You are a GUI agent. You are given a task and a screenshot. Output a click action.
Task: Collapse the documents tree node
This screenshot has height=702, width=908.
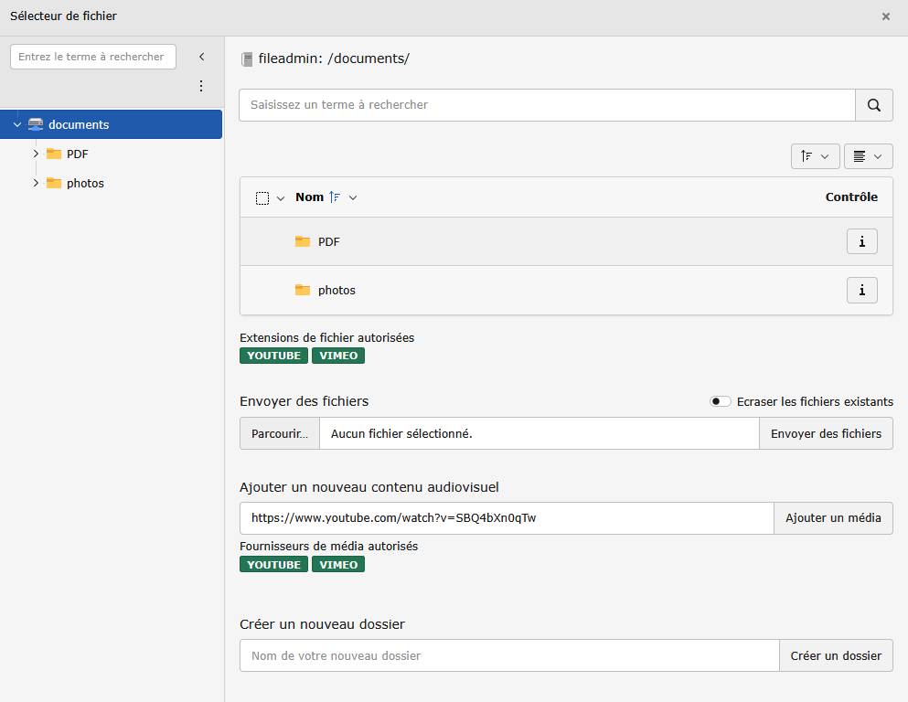click(x=17, y=124)
